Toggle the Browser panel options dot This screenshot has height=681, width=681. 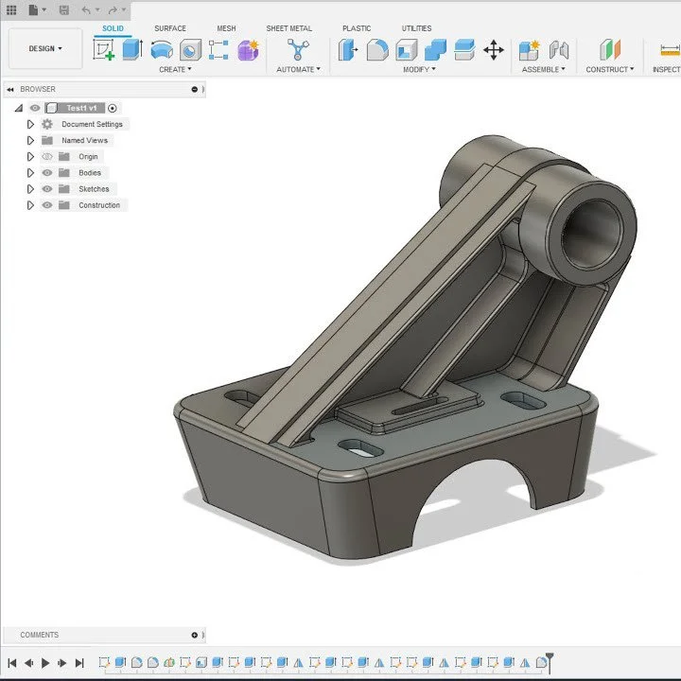point(194,89)
